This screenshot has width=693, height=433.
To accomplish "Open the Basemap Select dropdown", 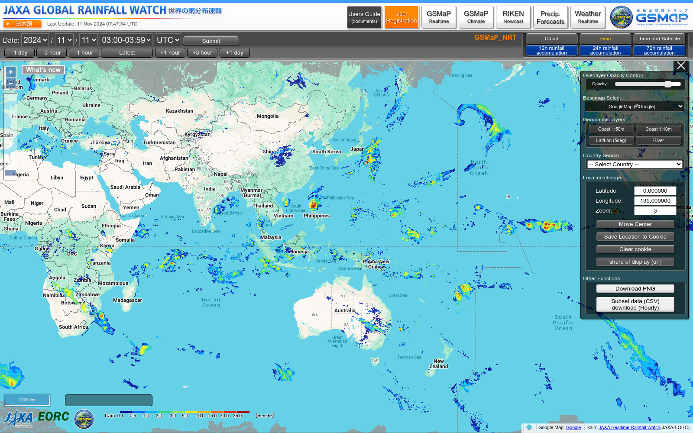I will (x=635, y=107).
